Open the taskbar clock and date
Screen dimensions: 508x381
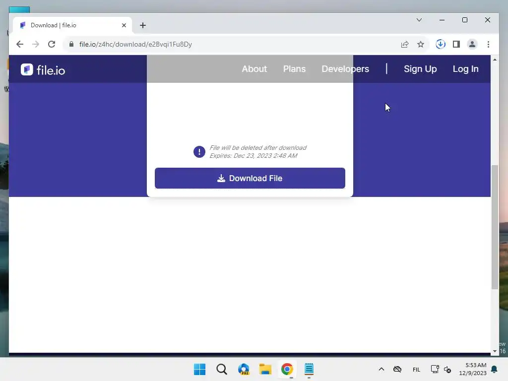click(473, 369)
